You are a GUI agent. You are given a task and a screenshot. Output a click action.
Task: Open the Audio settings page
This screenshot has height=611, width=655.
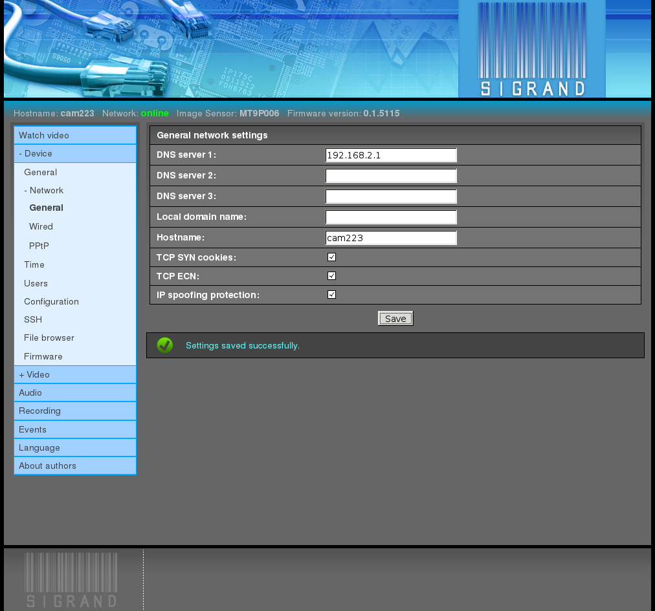pyautogui.click(x=75, y=392)
